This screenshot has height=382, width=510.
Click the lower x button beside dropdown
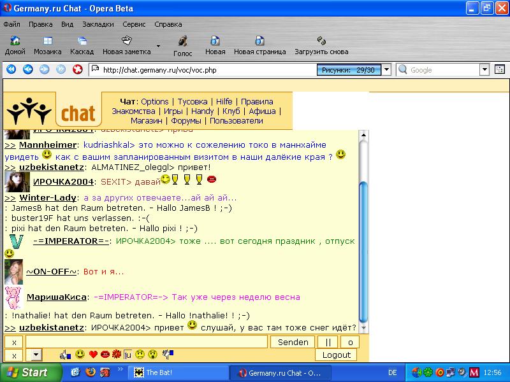click(x=14, y=355)
